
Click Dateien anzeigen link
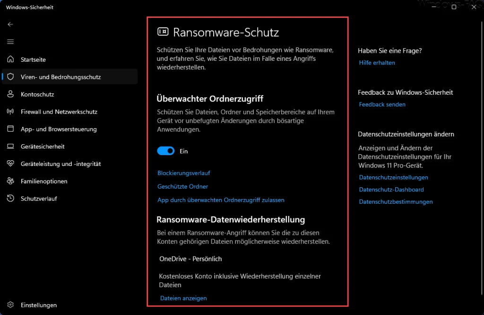183,298
